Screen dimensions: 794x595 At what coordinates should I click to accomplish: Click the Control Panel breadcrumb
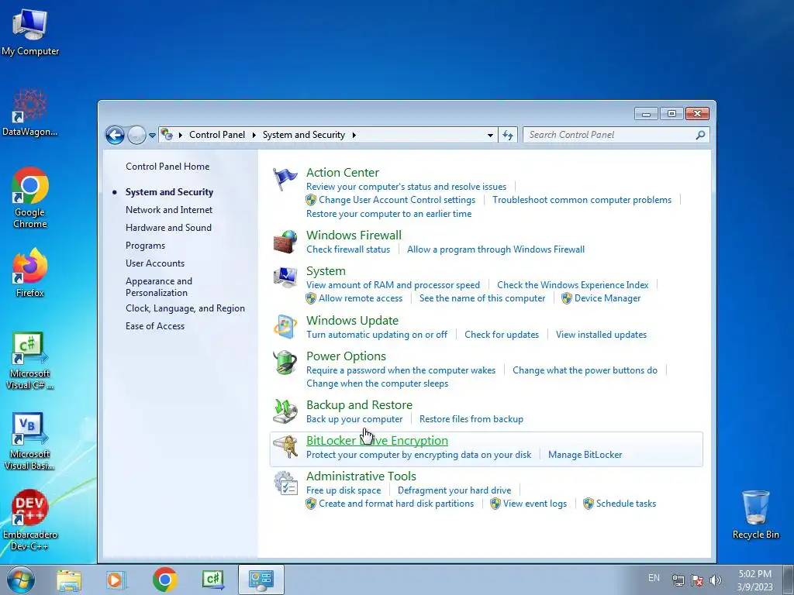click(x=217, y=135)
